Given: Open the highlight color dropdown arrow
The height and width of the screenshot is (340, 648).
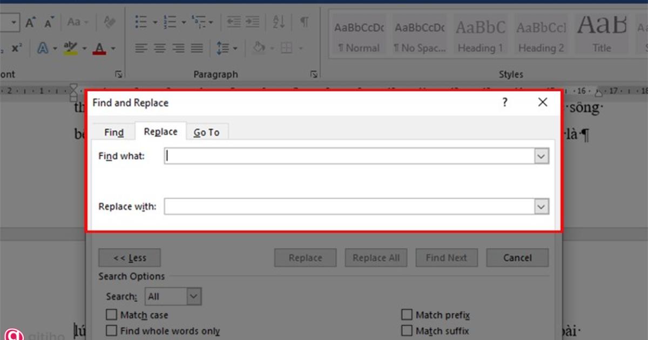Looking at the screenshot, I should coord(84,49).
